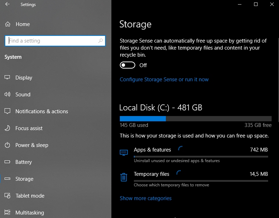Turn on the Storage Sense toggle
This screenshot has height=218, width=279.
pos(128,65)
